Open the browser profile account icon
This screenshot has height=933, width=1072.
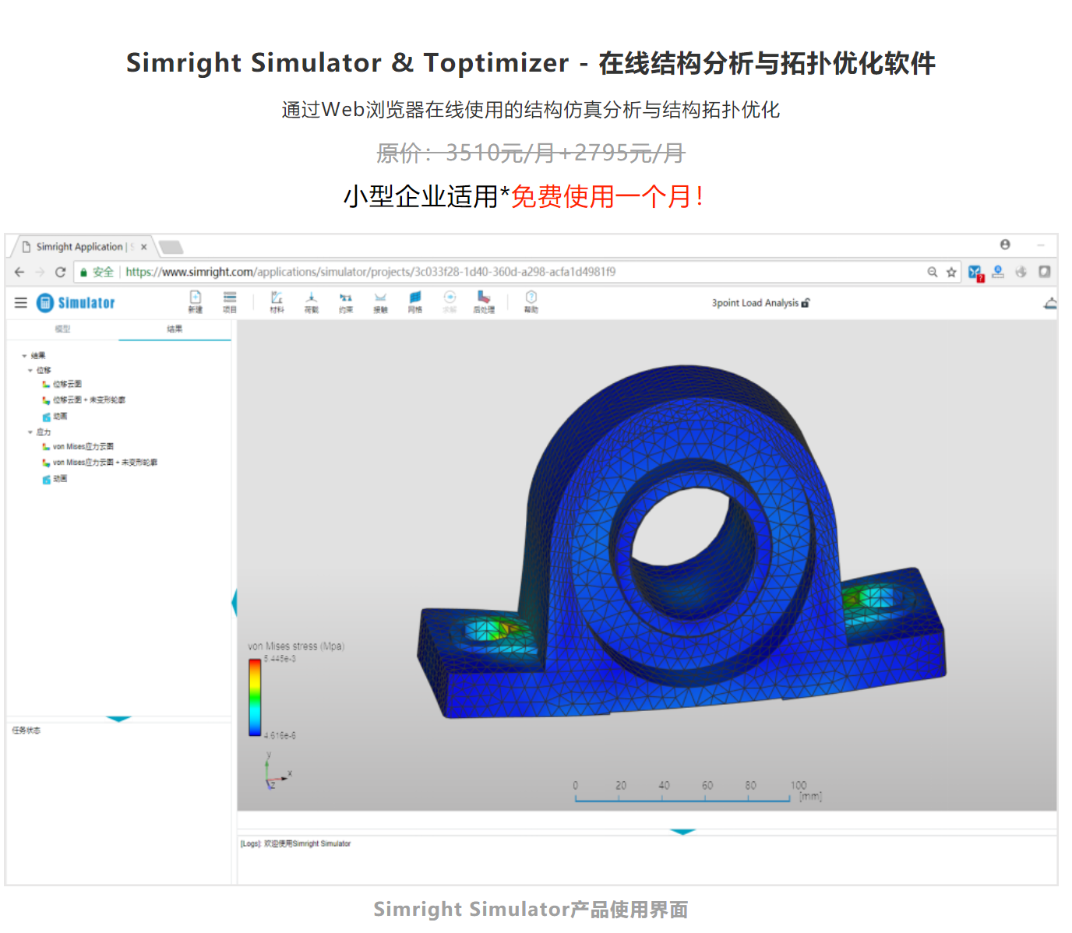(1005, 245)
